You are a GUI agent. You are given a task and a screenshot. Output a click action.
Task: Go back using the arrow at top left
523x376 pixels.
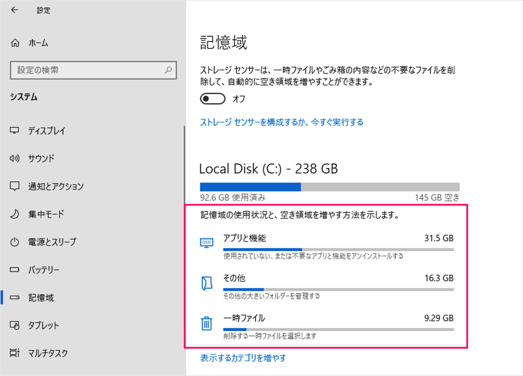[14, 10]
